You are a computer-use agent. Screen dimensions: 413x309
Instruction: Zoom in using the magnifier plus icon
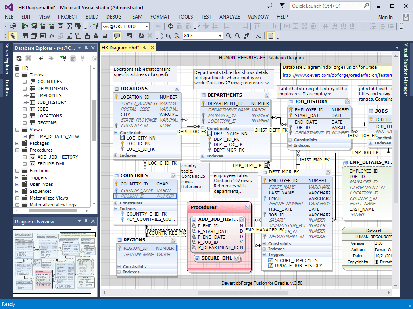(x=229, y=35)
